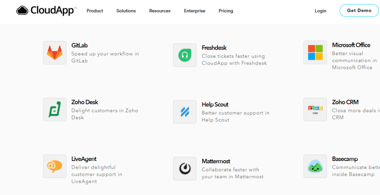This screenshot has height=195, width=380.
Task: Open the Freshdesk headset icon
Action: pos(185,55)
